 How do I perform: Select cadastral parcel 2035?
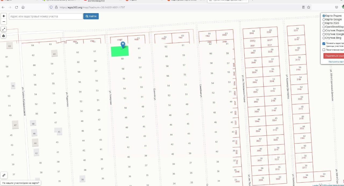[255, 92]
